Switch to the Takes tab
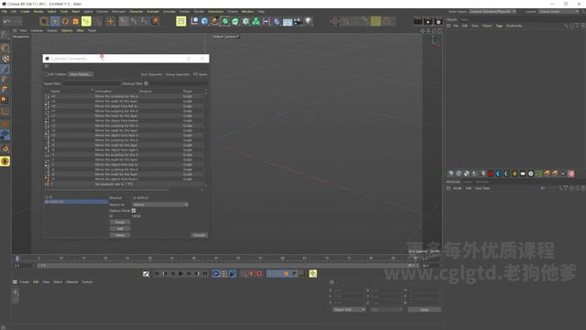Viewport: 586px width, 330px height. click(x=464, y=19)
